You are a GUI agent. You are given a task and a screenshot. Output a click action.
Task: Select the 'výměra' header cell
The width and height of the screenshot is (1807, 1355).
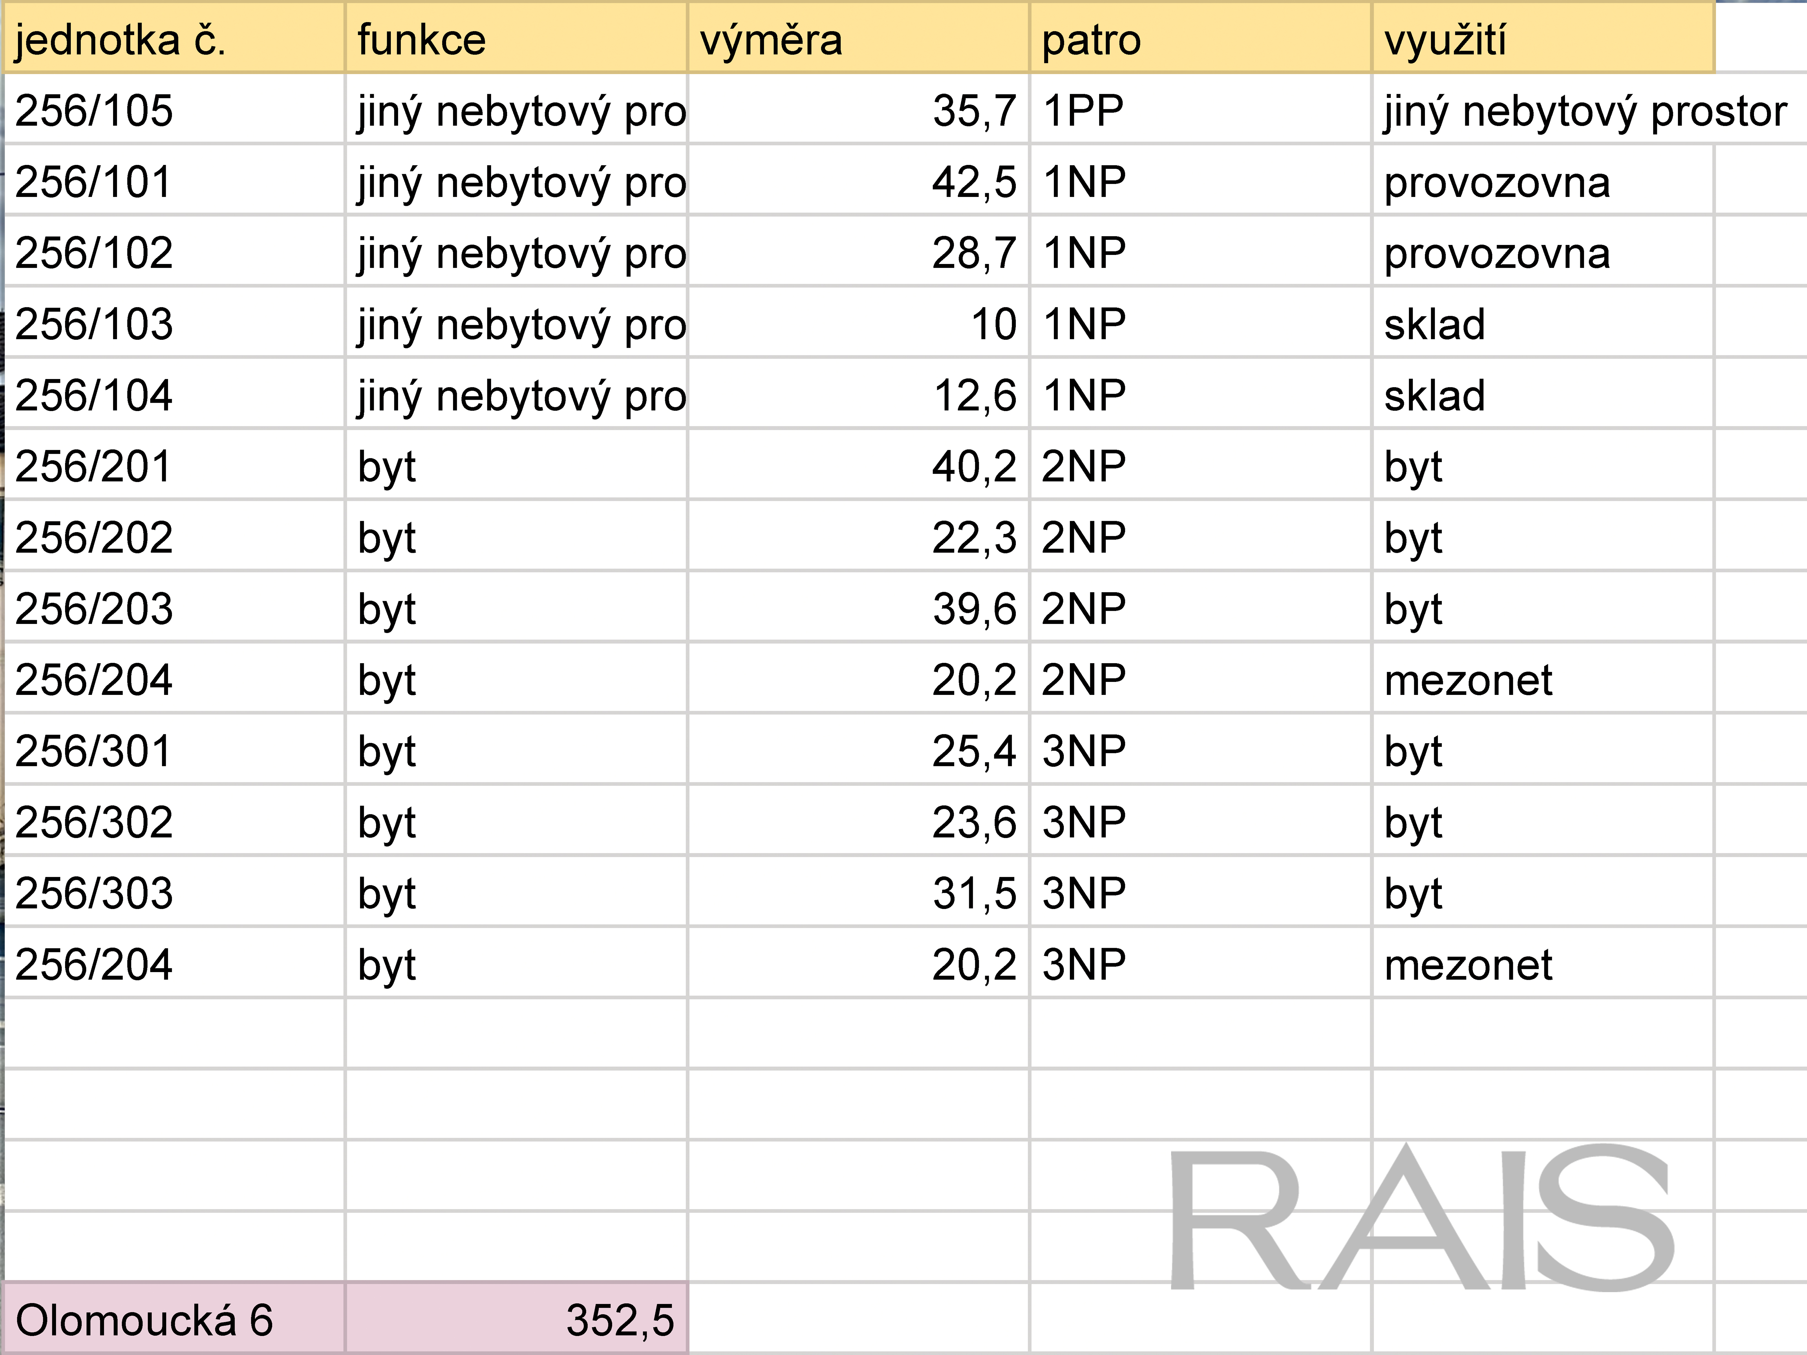click(x=859, y=38)
